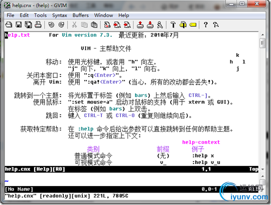The image size is (271, 205).
Task: Click the "1,1" cursor position text
Action: [x=206, y=169]
